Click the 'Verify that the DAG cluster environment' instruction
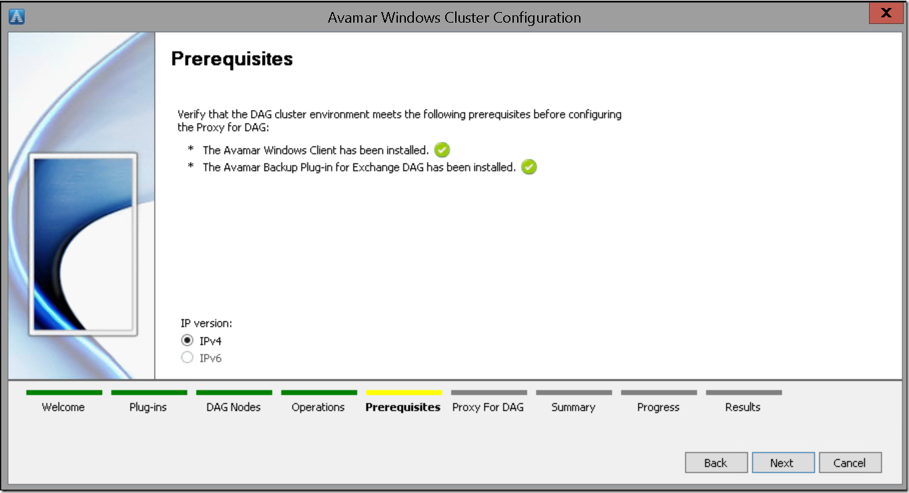Image resolution: width=909 pixels, height=493 pixels. [400, 121]
